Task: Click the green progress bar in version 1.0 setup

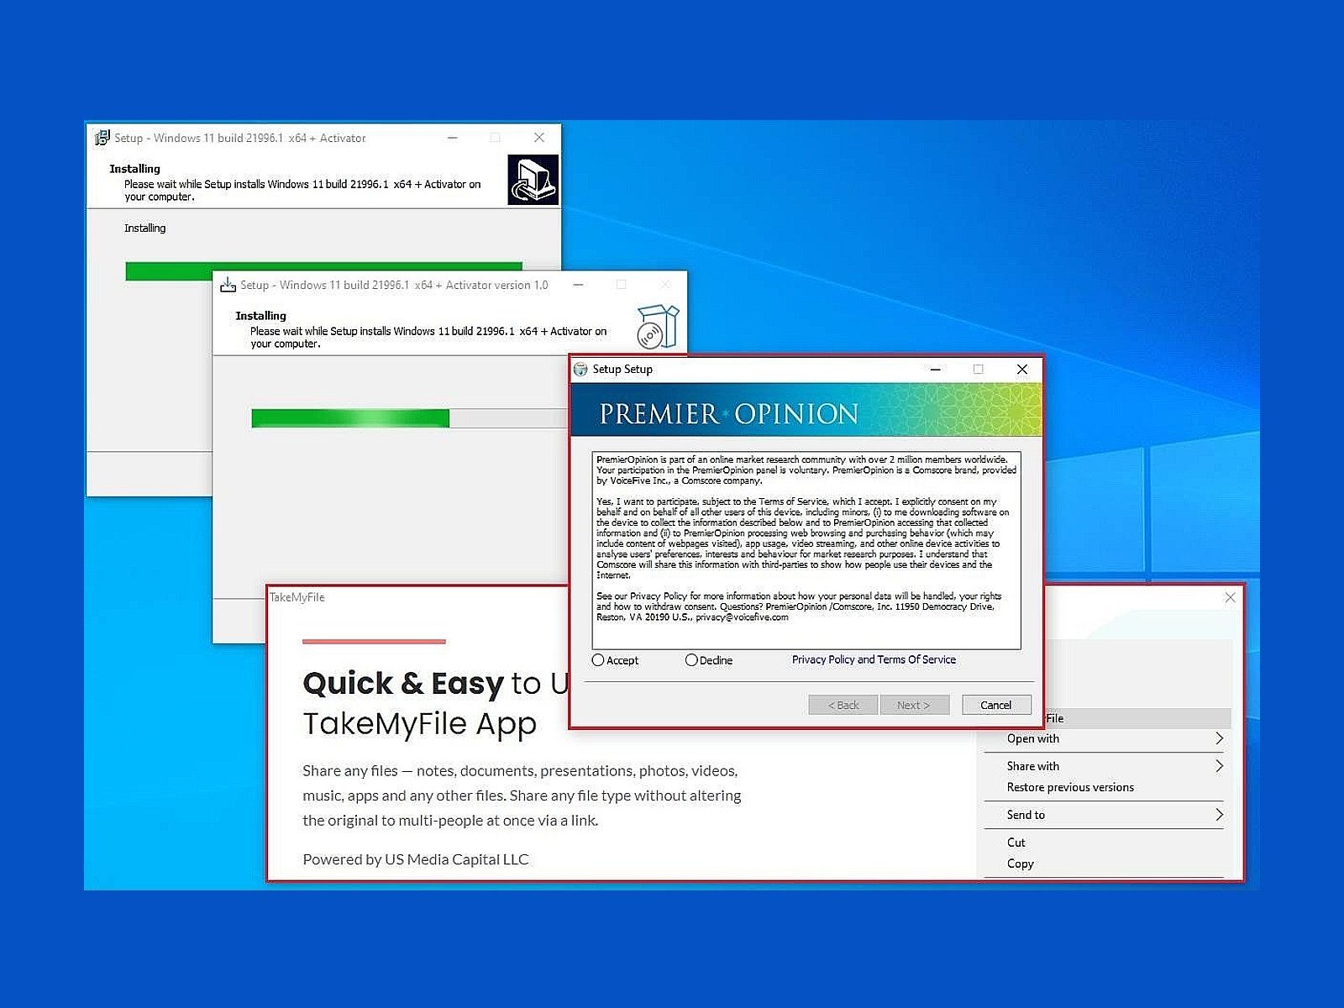Action: [350, 418]
